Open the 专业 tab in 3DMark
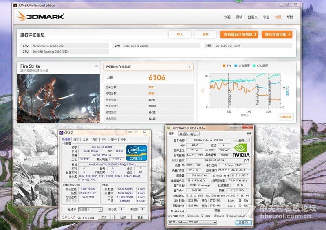This screenshot has width=326, height=230. [266, 17]
